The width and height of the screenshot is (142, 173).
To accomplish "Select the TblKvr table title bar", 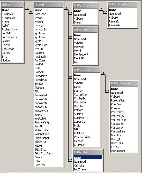I will (12, 5).
